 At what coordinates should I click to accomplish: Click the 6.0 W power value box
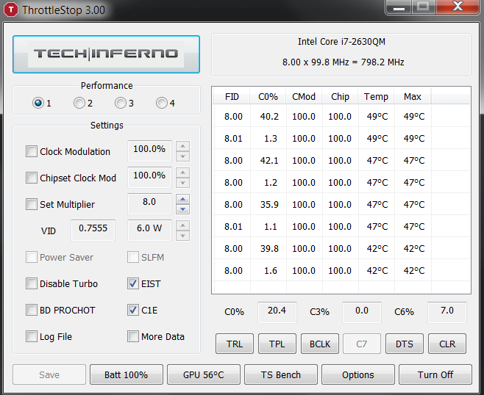coord(149,230)
